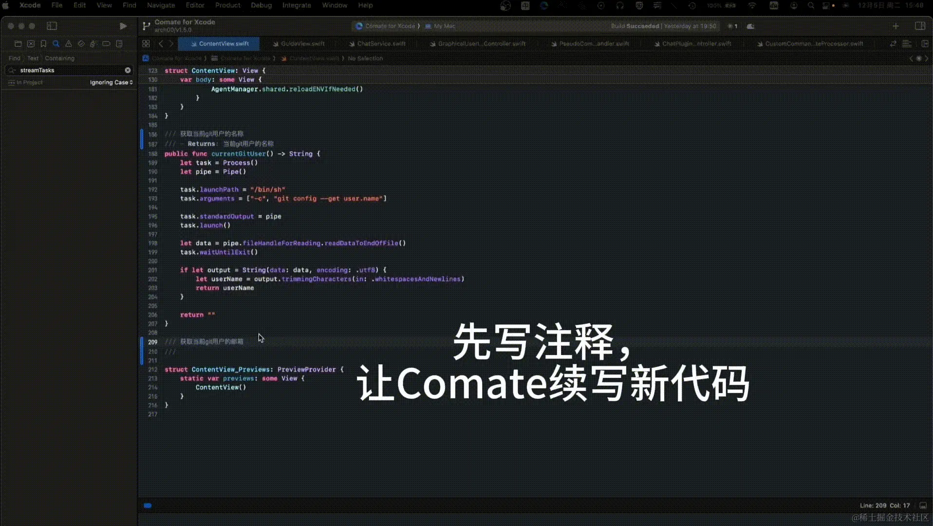Click the struct ContentView_Previews line
This screenshot has height=526, width=933.
pyautogui.click(x=254, y=370)
